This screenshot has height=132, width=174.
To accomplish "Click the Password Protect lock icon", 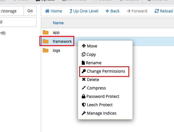I will [x=84, y=96].
